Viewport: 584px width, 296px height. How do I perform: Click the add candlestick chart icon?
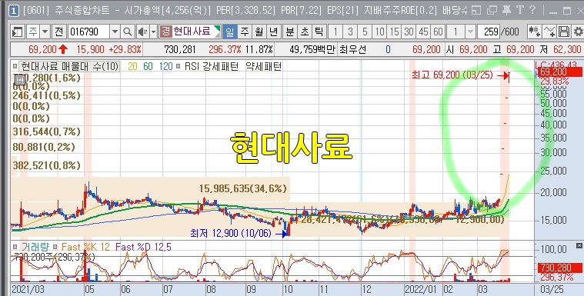pos(535,32)
